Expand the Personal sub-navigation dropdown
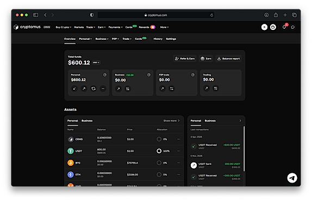 (85, 39)
